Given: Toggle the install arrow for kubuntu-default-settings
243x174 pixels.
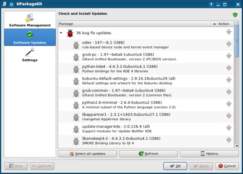Looking at the screenshot, I should [x=229, y=80].
